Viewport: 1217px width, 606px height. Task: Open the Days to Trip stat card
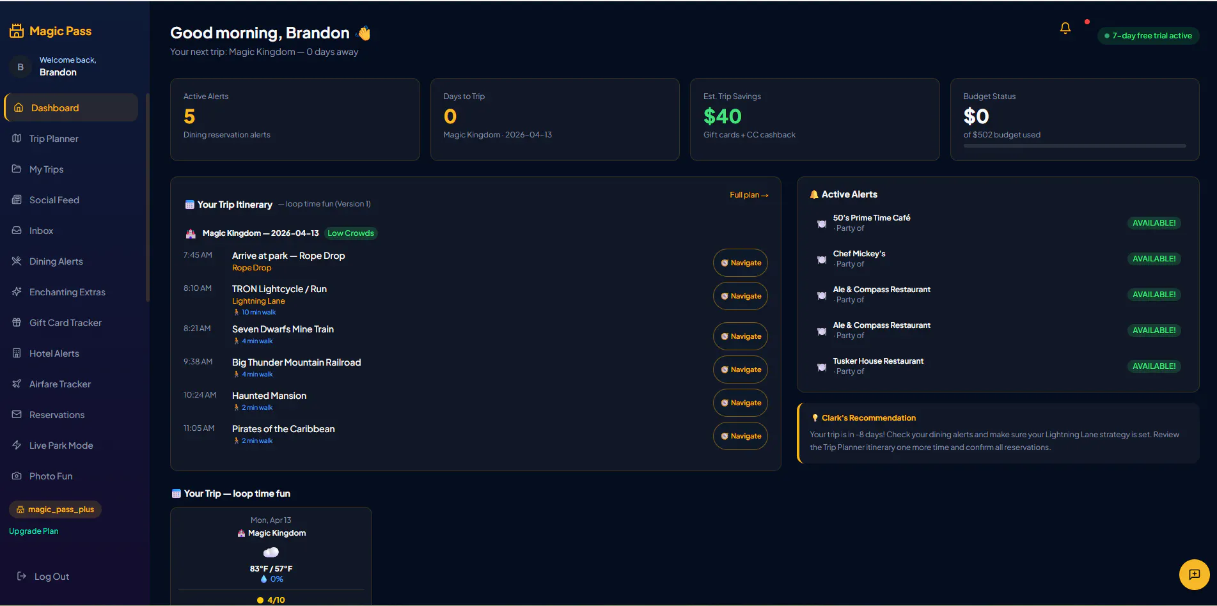[x=555, y=120]
